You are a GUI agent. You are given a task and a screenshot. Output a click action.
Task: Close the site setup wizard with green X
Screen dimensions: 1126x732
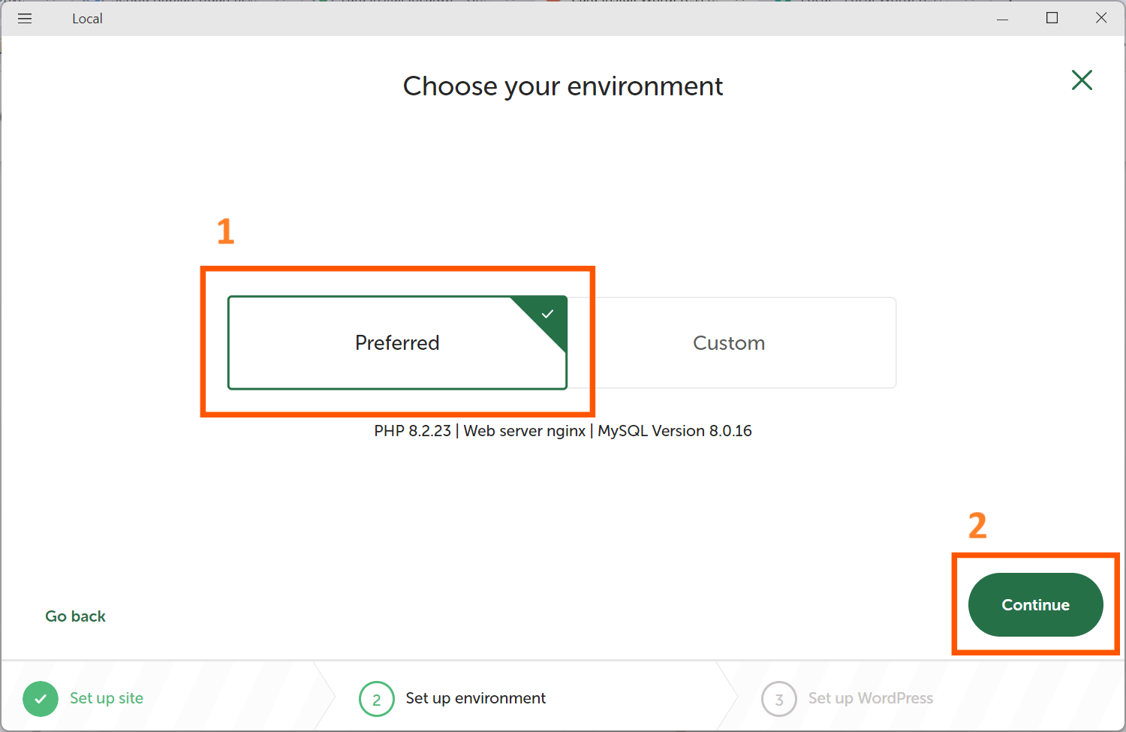point(1082,80)
